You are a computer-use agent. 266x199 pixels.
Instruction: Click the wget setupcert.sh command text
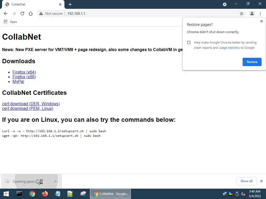(x=51, y=136)
